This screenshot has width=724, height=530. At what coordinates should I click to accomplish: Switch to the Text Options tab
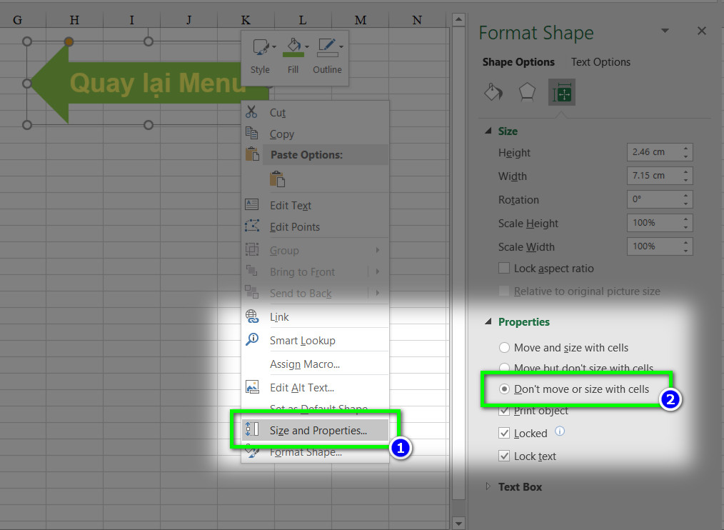[x=600, y=62]
